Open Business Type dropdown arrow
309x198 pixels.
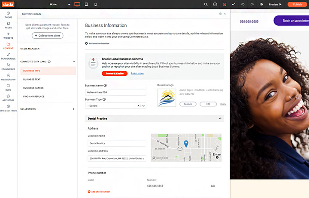point(143,106)
